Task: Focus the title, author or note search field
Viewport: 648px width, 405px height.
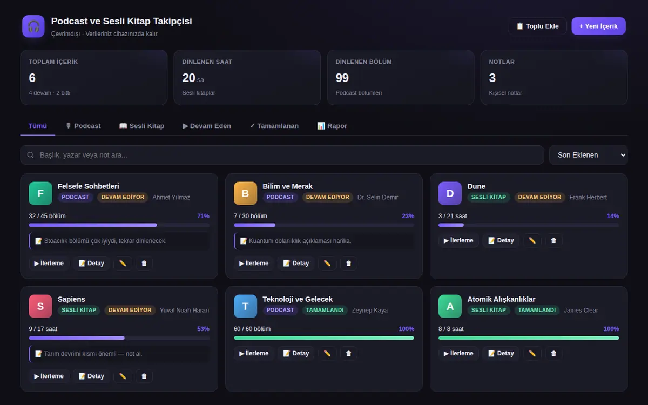Action: [x=282, y=155]
